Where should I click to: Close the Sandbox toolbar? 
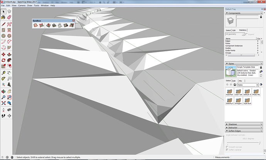tap(74, 20)
